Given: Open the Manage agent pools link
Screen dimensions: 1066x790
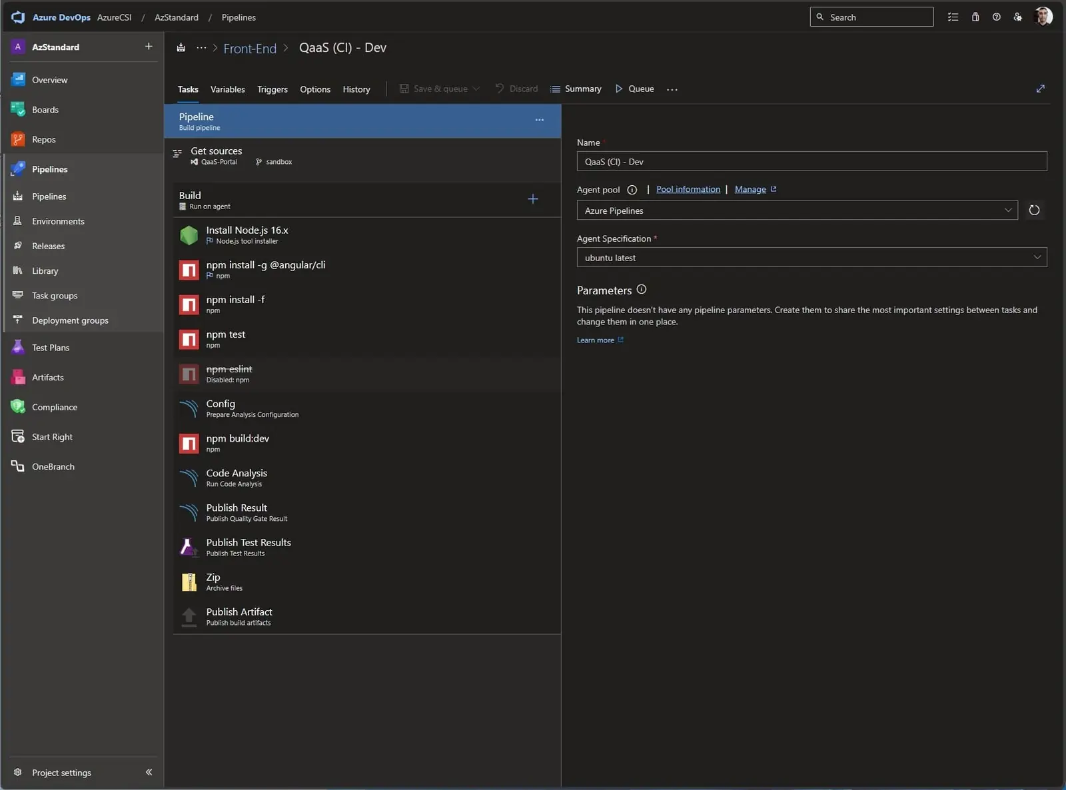Looking at the screenshot, I should 750,189.
